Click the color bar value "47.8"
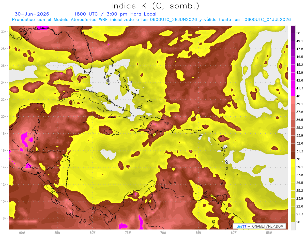The height and width of the screenshot is (236, 305). pos(299,49)
